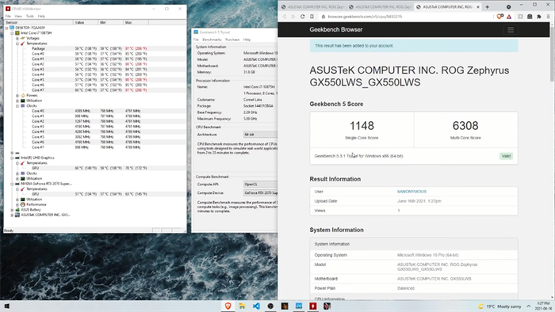Click the Brave Shields lion icon
The image size is (555, 312).
(x=499, y=17)
